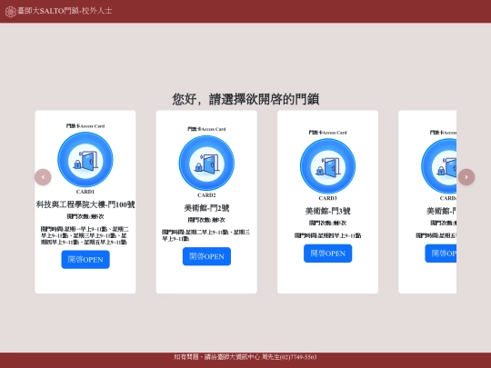
Task: Click CARD3 door lock icon
Action: coord(327,166)
